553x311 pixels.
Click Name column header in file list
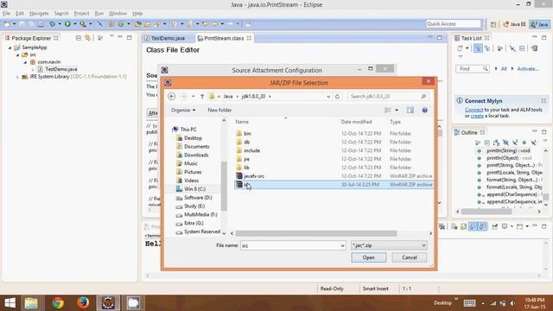pos(242,122)
